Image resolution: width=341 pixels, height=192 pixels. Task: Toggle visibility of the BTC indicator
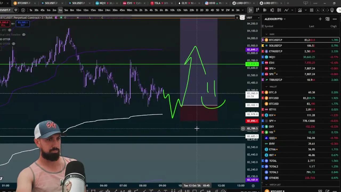coord(10,30)
